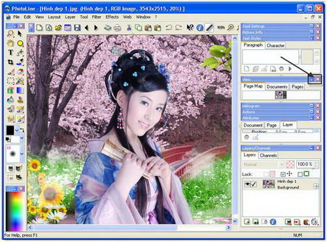Select the Hand pan tool
The width and height of the screenshot is (327, 242).
(x=10, y=43)
